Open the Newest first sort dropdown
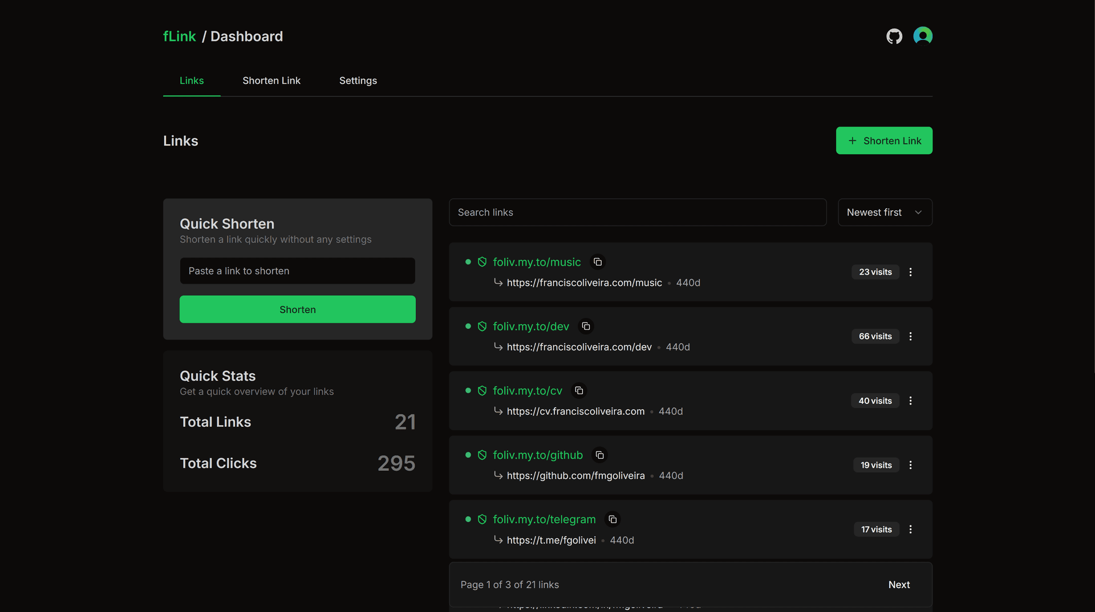Viewport: 1095px width, 612px height. (x=885, y=212)
